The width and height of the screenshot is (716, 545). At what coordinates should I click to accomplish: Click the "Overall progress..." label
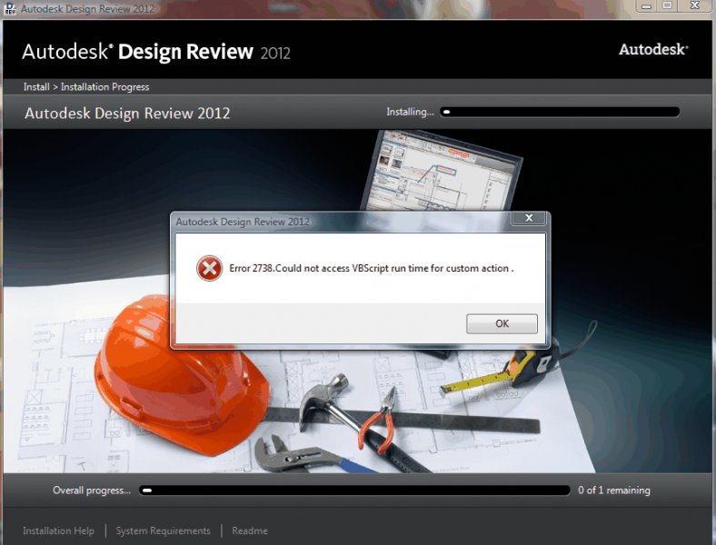(92, 490)
